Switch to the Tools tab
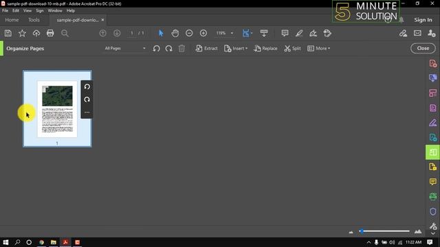This screenshot has height=247, width=440. coord(34,20)
